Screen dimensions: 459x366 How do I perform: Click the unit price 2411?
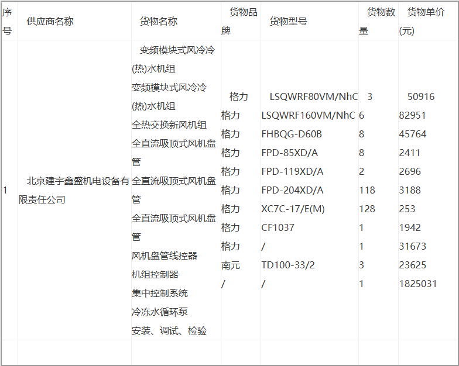(x=410, y=153)
